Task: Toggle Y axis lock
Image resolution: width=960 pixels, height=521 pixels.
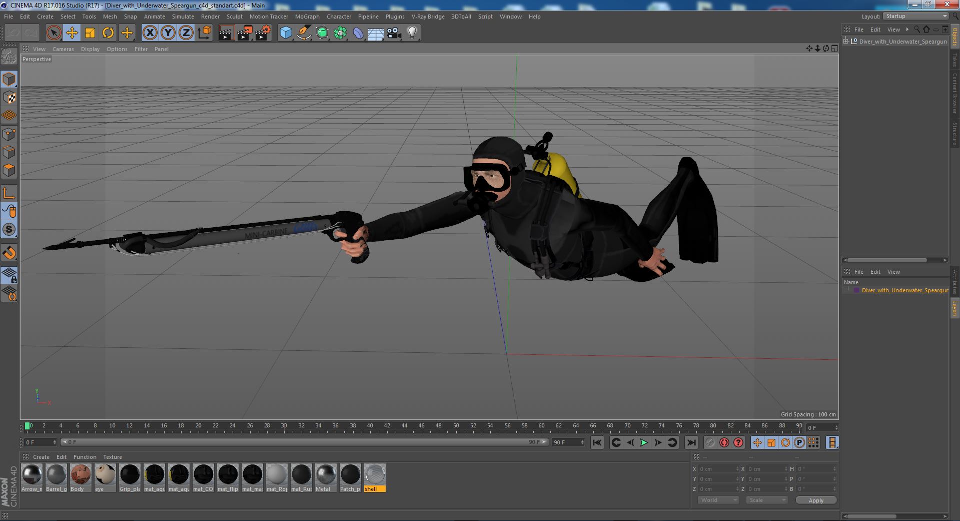Action: (168, 33)
